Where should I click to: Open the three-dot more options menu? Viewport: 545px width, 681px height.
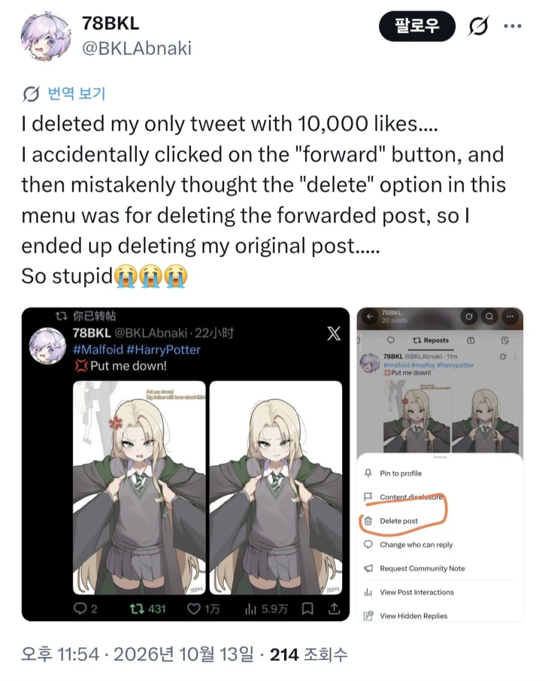(512, 27)
